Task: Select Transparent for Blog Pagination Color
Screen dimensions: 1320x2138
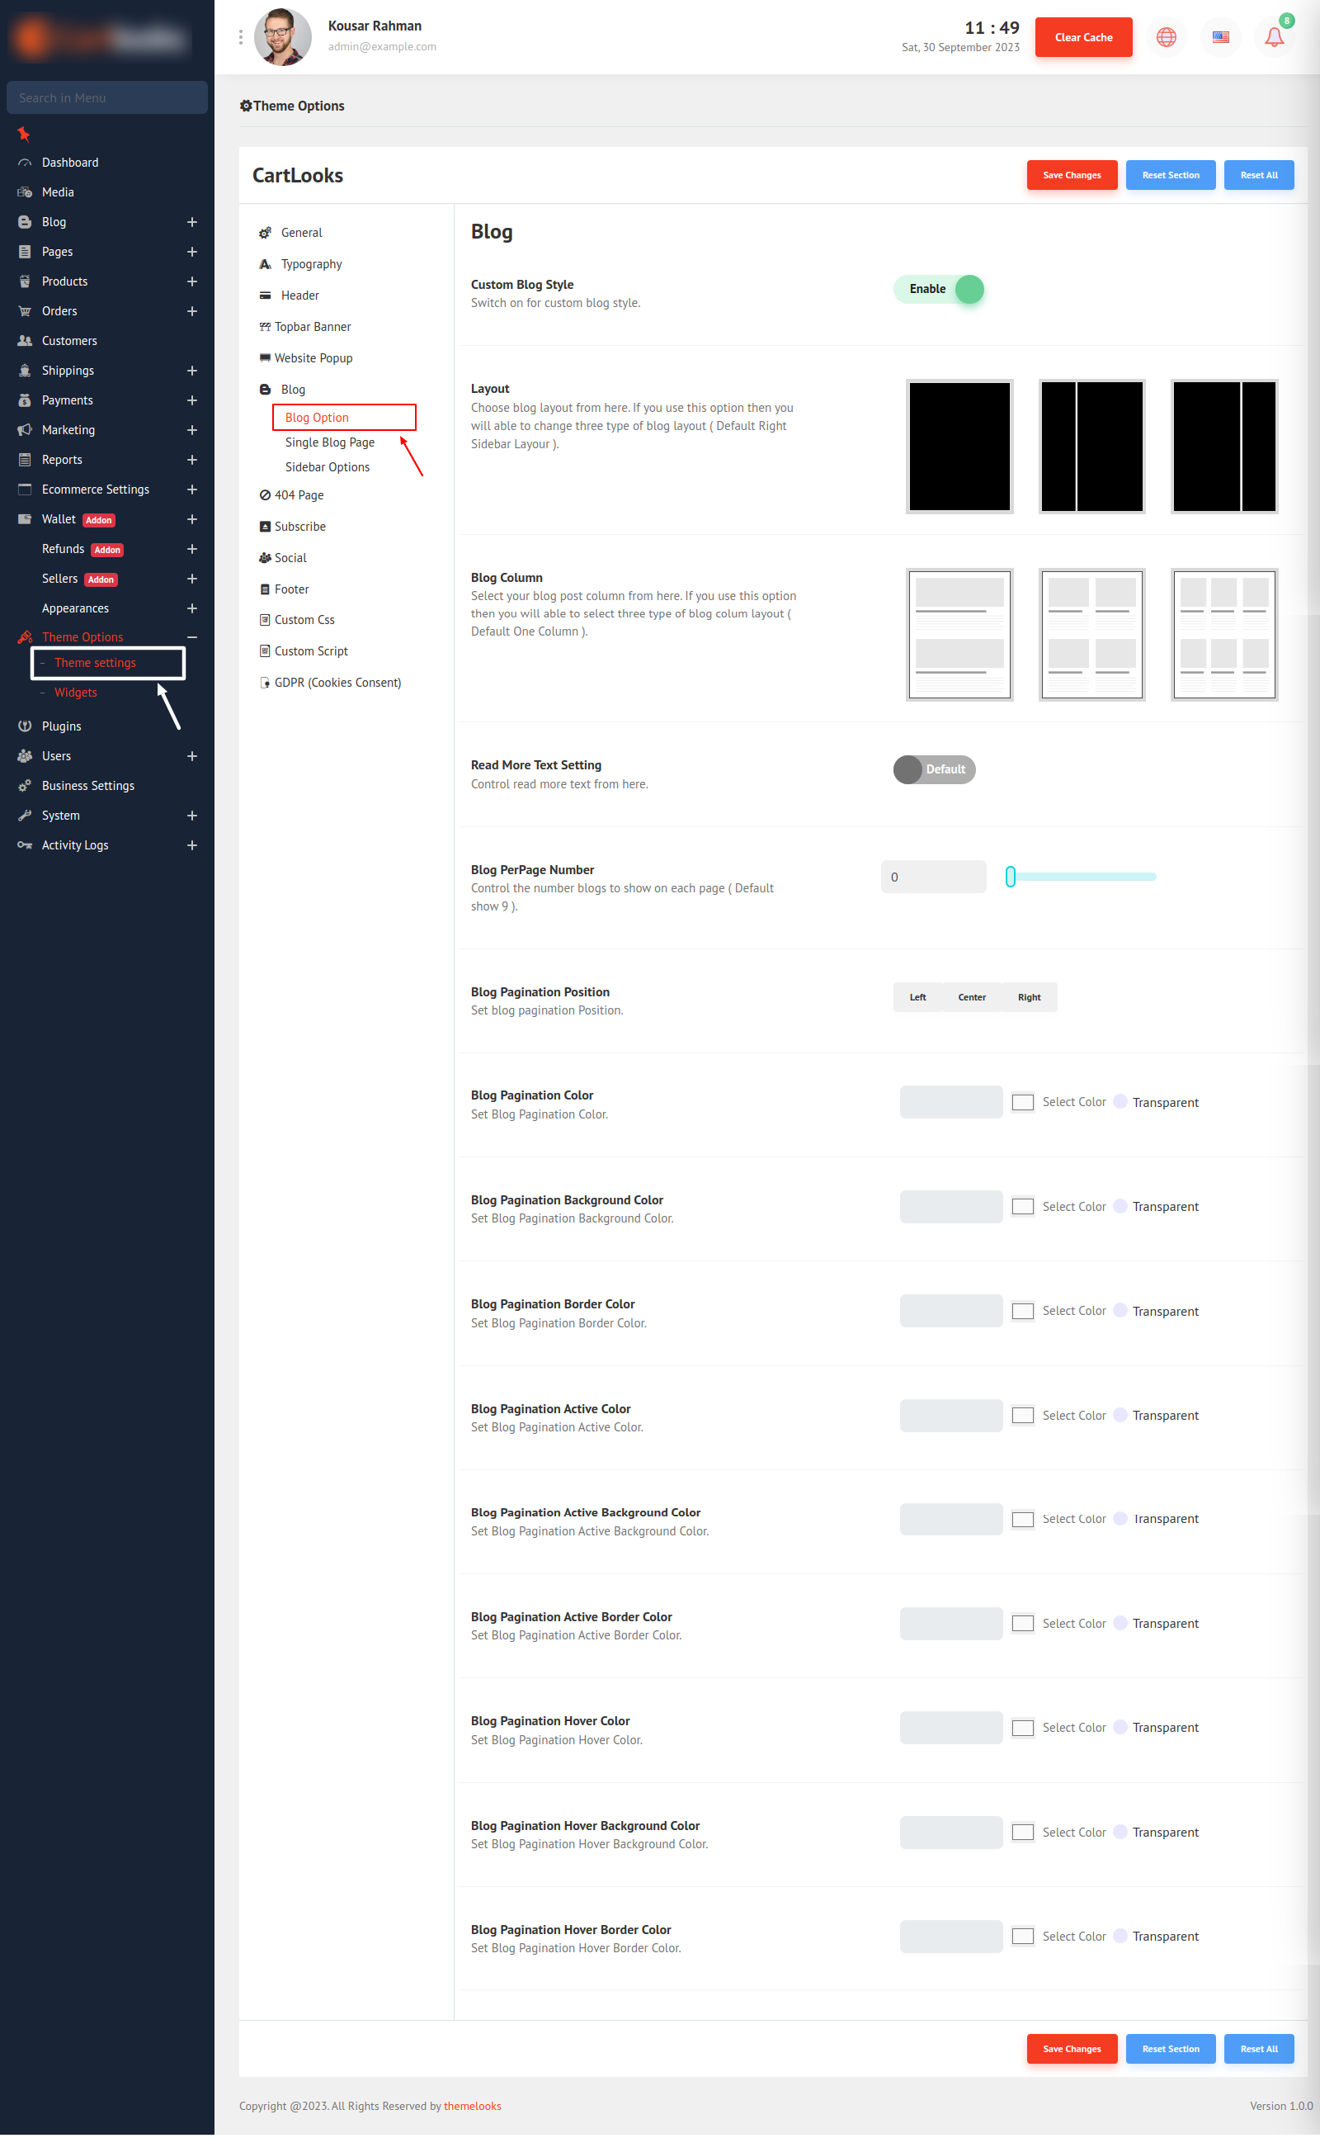Action: point(1120,1101)
